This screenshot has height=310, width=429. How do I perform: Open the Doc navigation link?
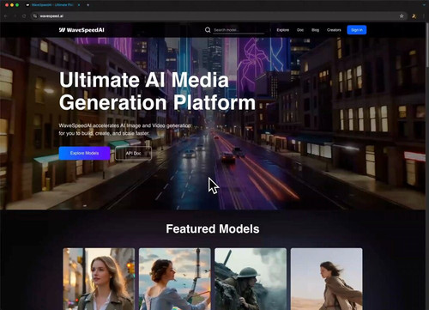pyautogui.click(x=300, y=30)
